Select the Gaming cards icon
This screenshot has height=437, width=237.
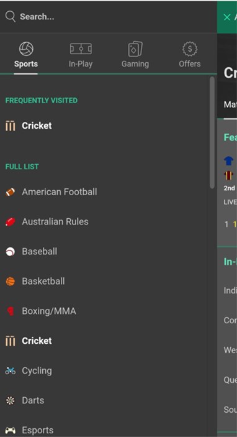pos(135,49)
